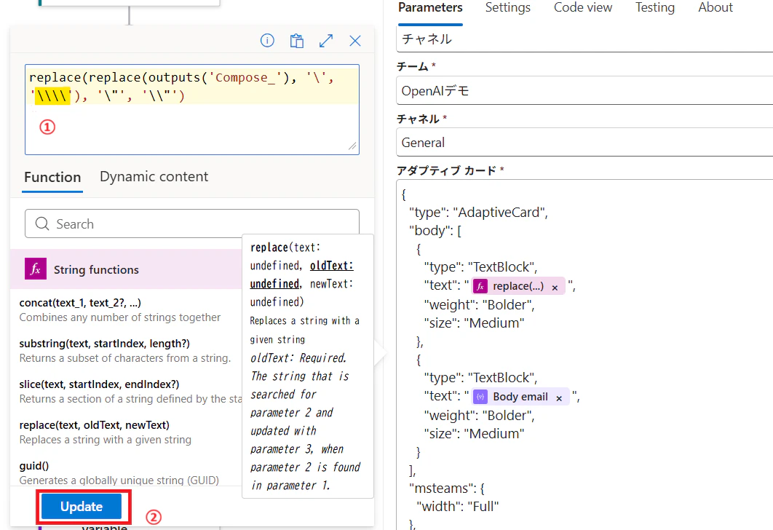Click the Body email dynamic token
This screenshot has height=530, width=773.
520,397
